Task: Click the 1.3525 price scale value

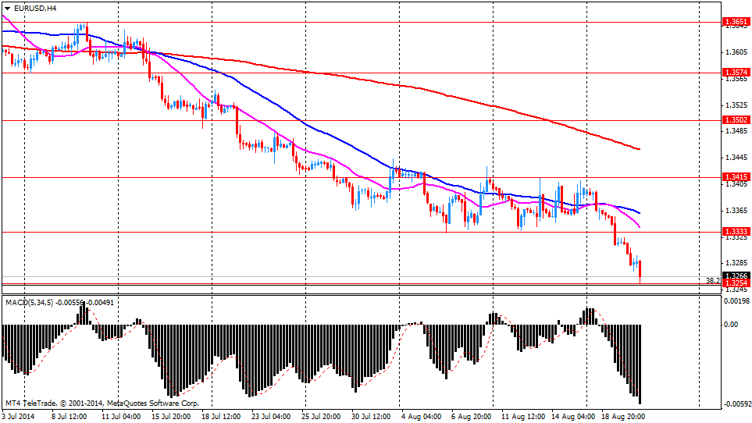Action: (x=736, y=105)
